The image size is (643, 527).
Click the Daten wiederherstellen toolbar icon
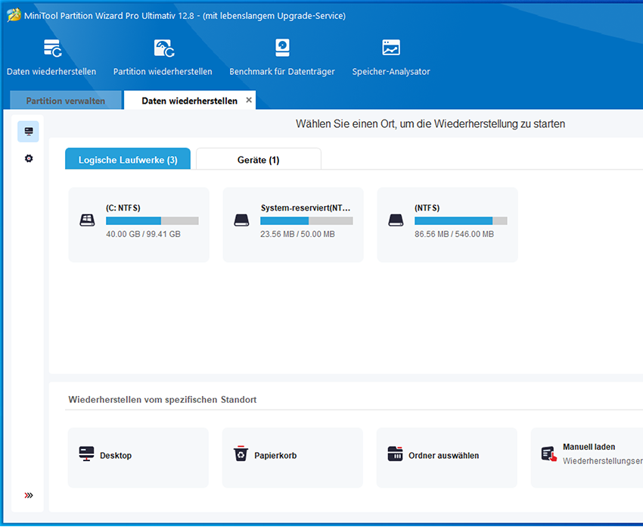(x=52, y=49)
